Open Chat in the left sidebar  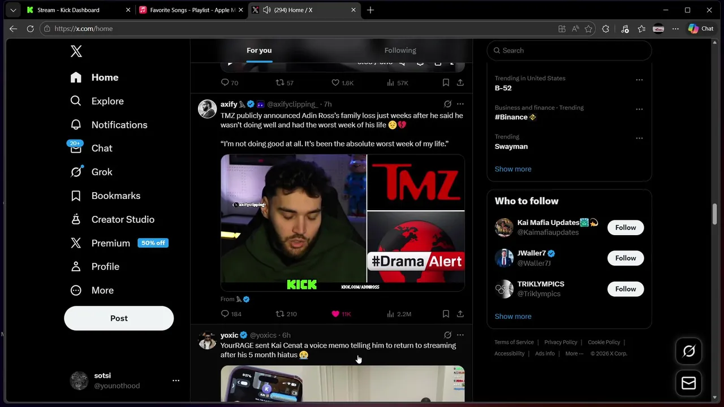tap(91, 148)
